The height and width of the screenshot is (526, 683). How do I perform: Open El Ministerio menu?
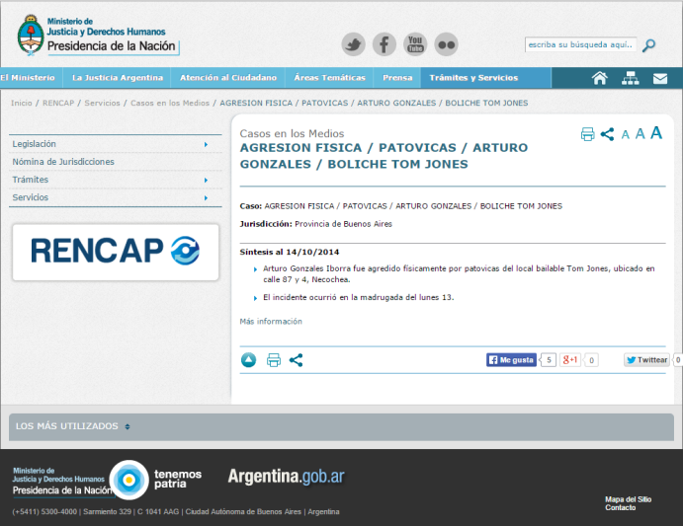pos(28,78)
